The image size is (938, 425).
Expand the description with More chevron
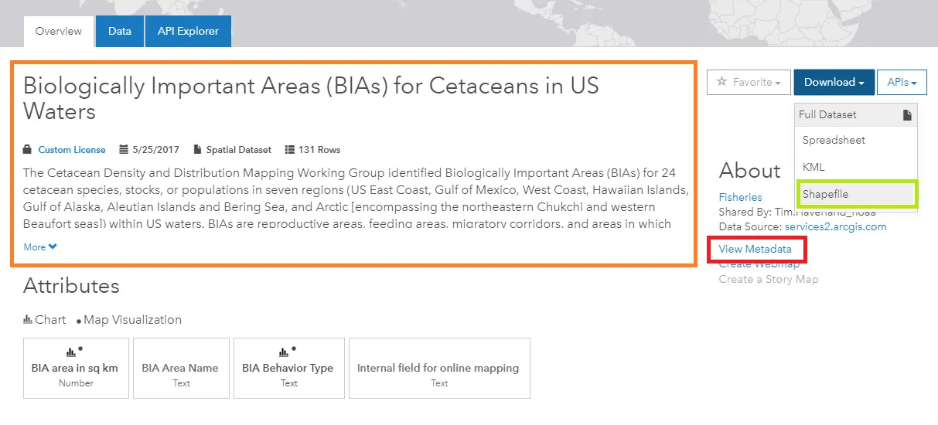coord(40,247)
